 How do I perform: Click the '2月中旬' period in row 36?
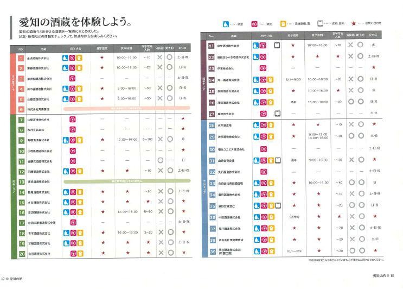coord(295,217)
